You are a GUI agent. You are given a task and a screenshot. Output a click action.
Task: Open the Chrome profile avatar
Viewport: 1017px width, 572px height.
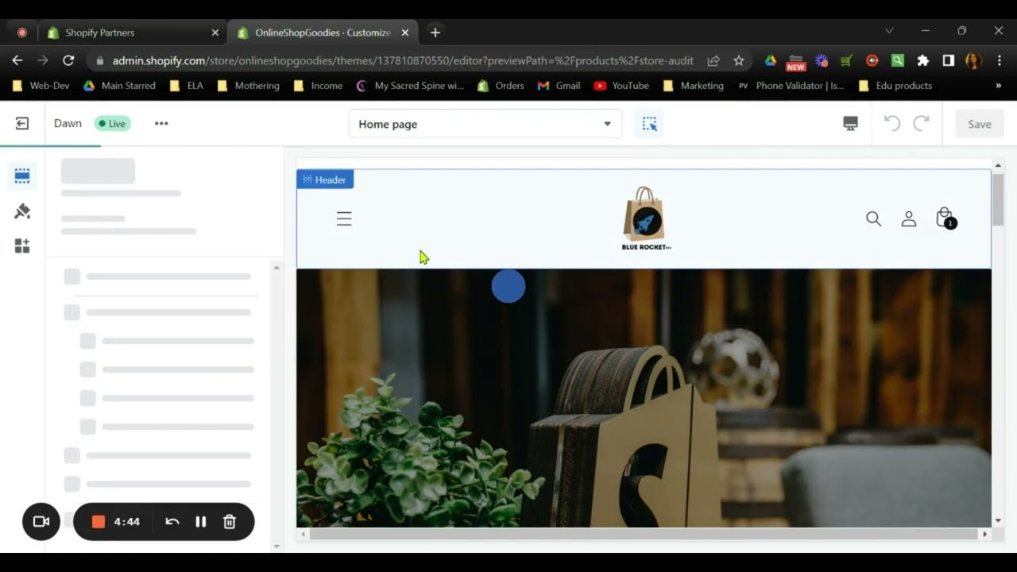pos(973,60)
